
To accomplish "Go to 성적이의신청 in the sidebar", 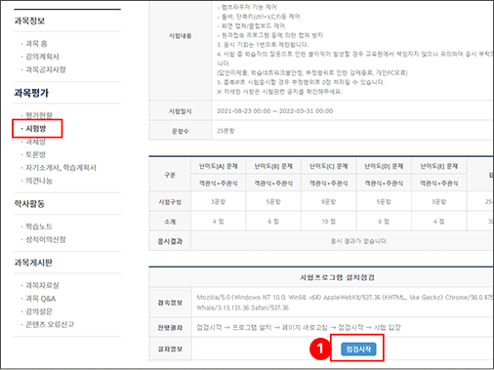I will tap(46, 239).
